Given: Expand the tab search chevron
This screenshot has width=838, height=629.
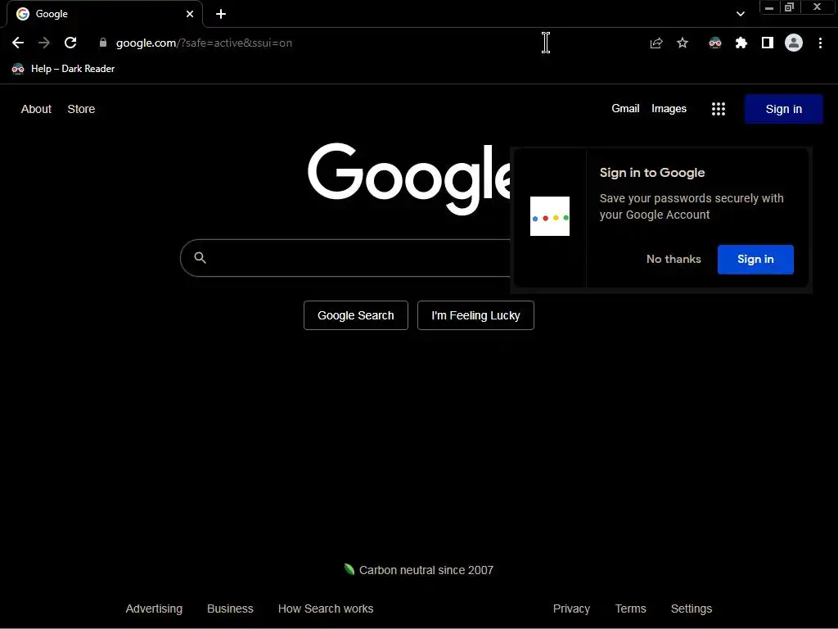Looking at the screenshot, I should pyautogui.click(x=740, y=14).
